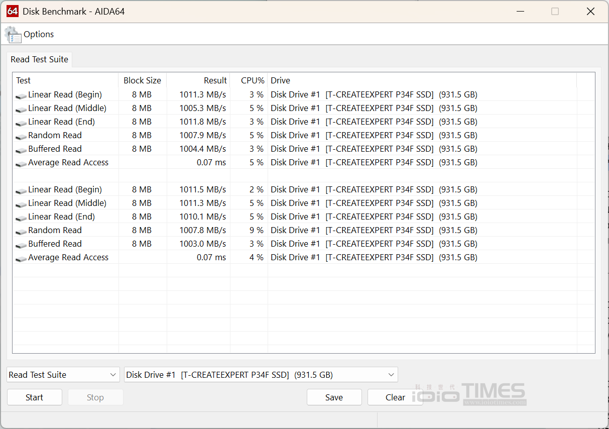Click the Options gear icon

click(x=13, y=35)
